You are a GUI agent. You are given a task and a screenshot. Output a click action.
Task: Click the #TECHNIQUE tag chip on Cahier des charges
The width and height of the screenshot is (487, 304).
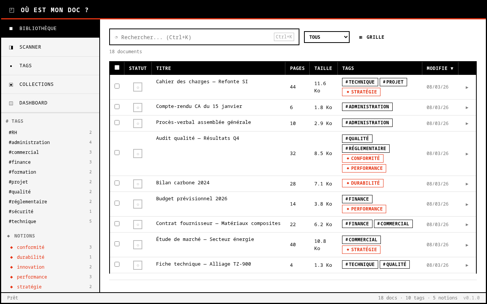(360, 82)
